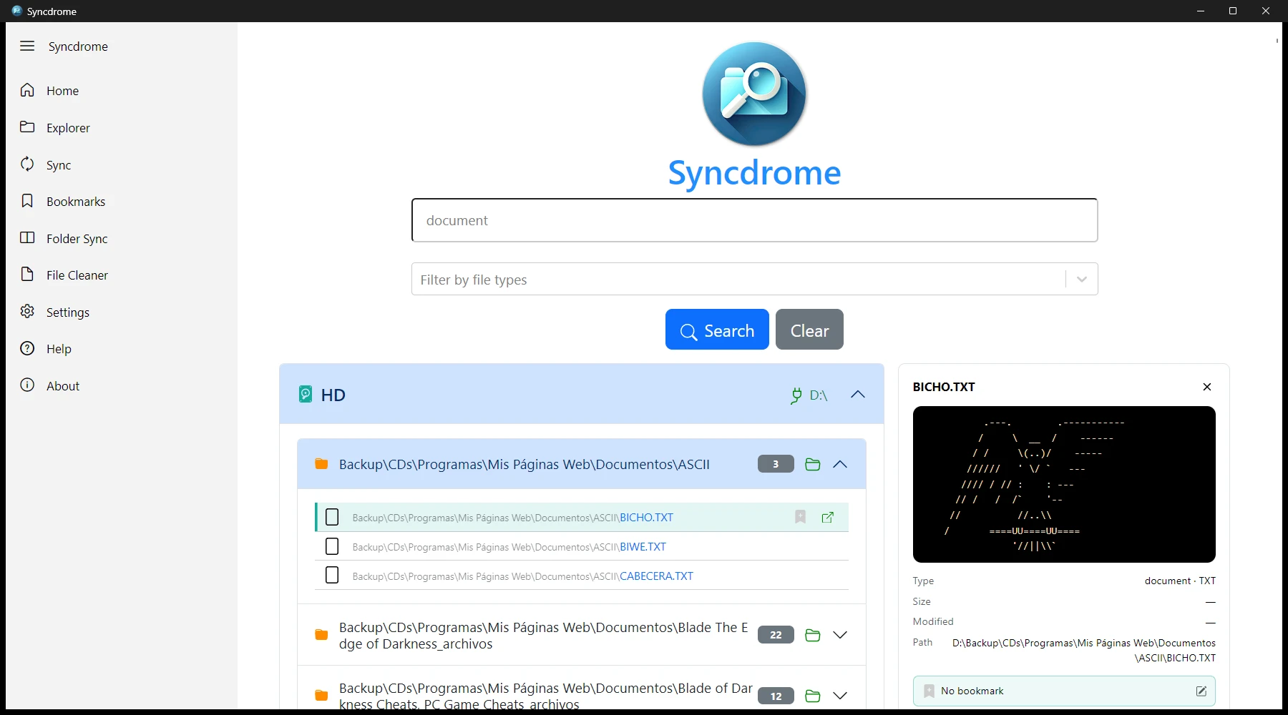Click the Home house icon

(27, 90)
